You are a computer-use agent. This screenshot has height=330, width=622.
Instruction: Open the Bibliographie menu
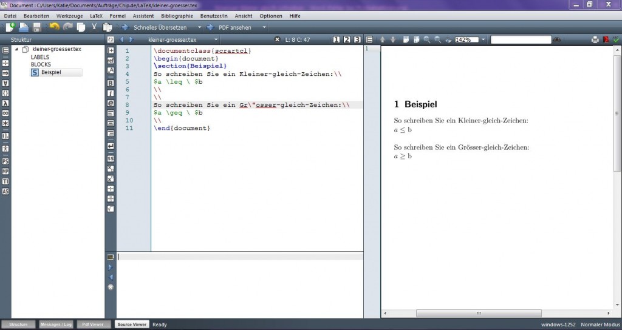coord(177,15)
